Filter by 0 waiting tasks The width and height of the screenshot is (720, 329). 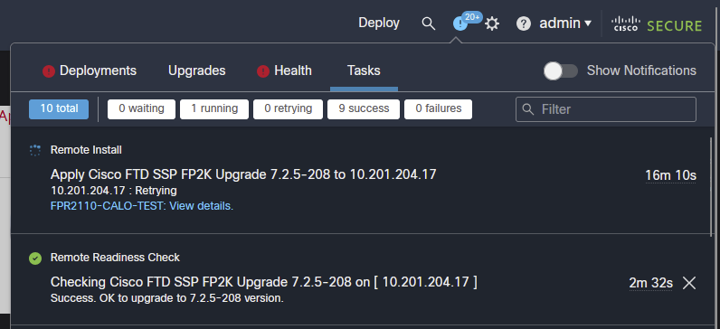pyautogui.click(x=141, y=109)
